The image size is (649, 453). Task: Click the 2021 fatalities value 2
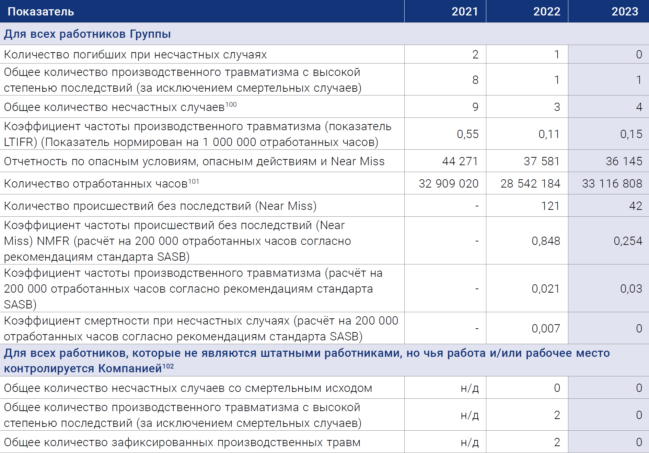(475, 54)
